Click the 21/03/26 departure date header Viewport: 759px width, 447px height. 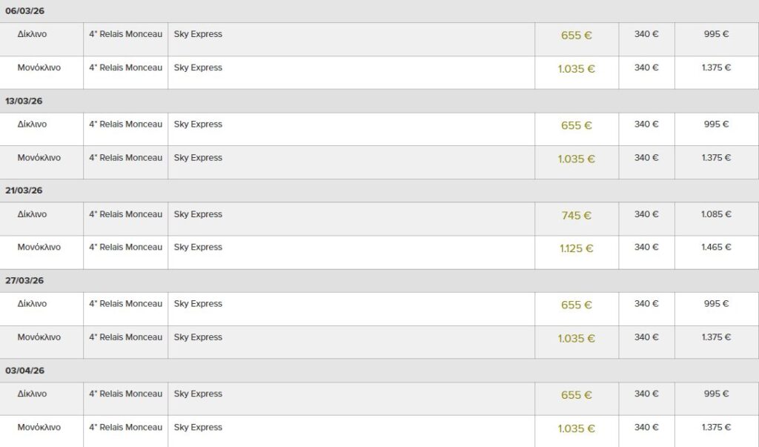(24, 191)
